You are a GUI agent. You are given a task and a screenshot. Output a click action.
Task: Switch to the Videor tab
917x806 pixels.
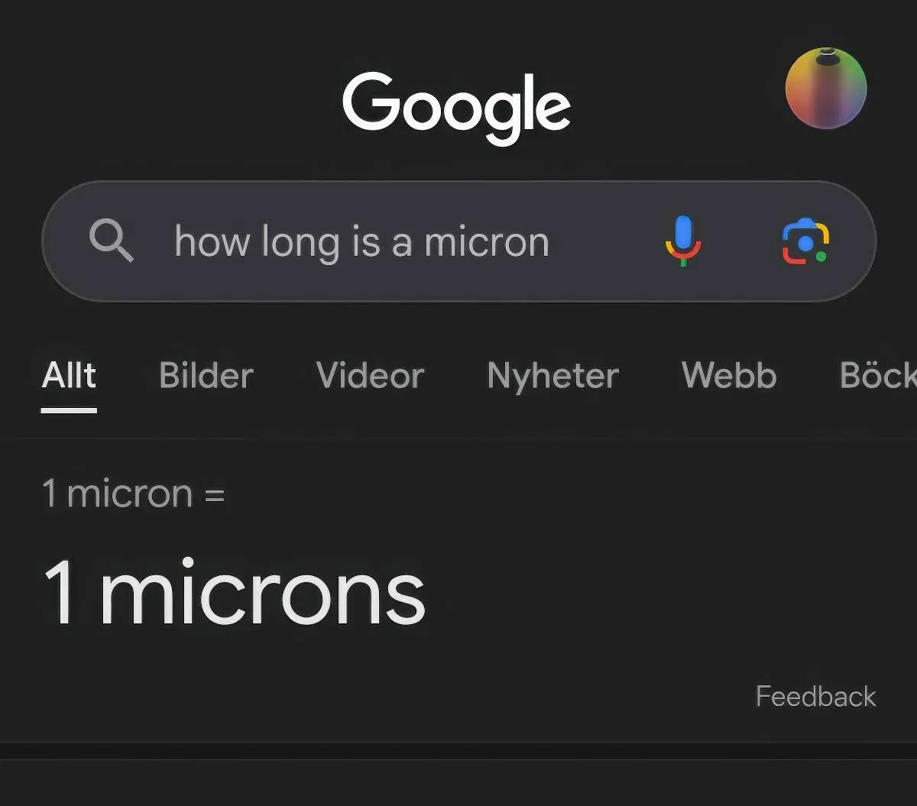(370, 376)
